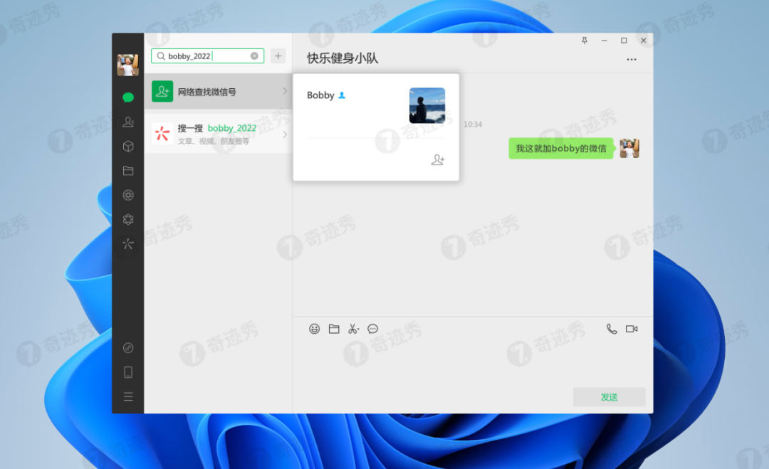Open Bobby's profile photo in card
This screenshot has height=469, width=769.
pos(427,105)
